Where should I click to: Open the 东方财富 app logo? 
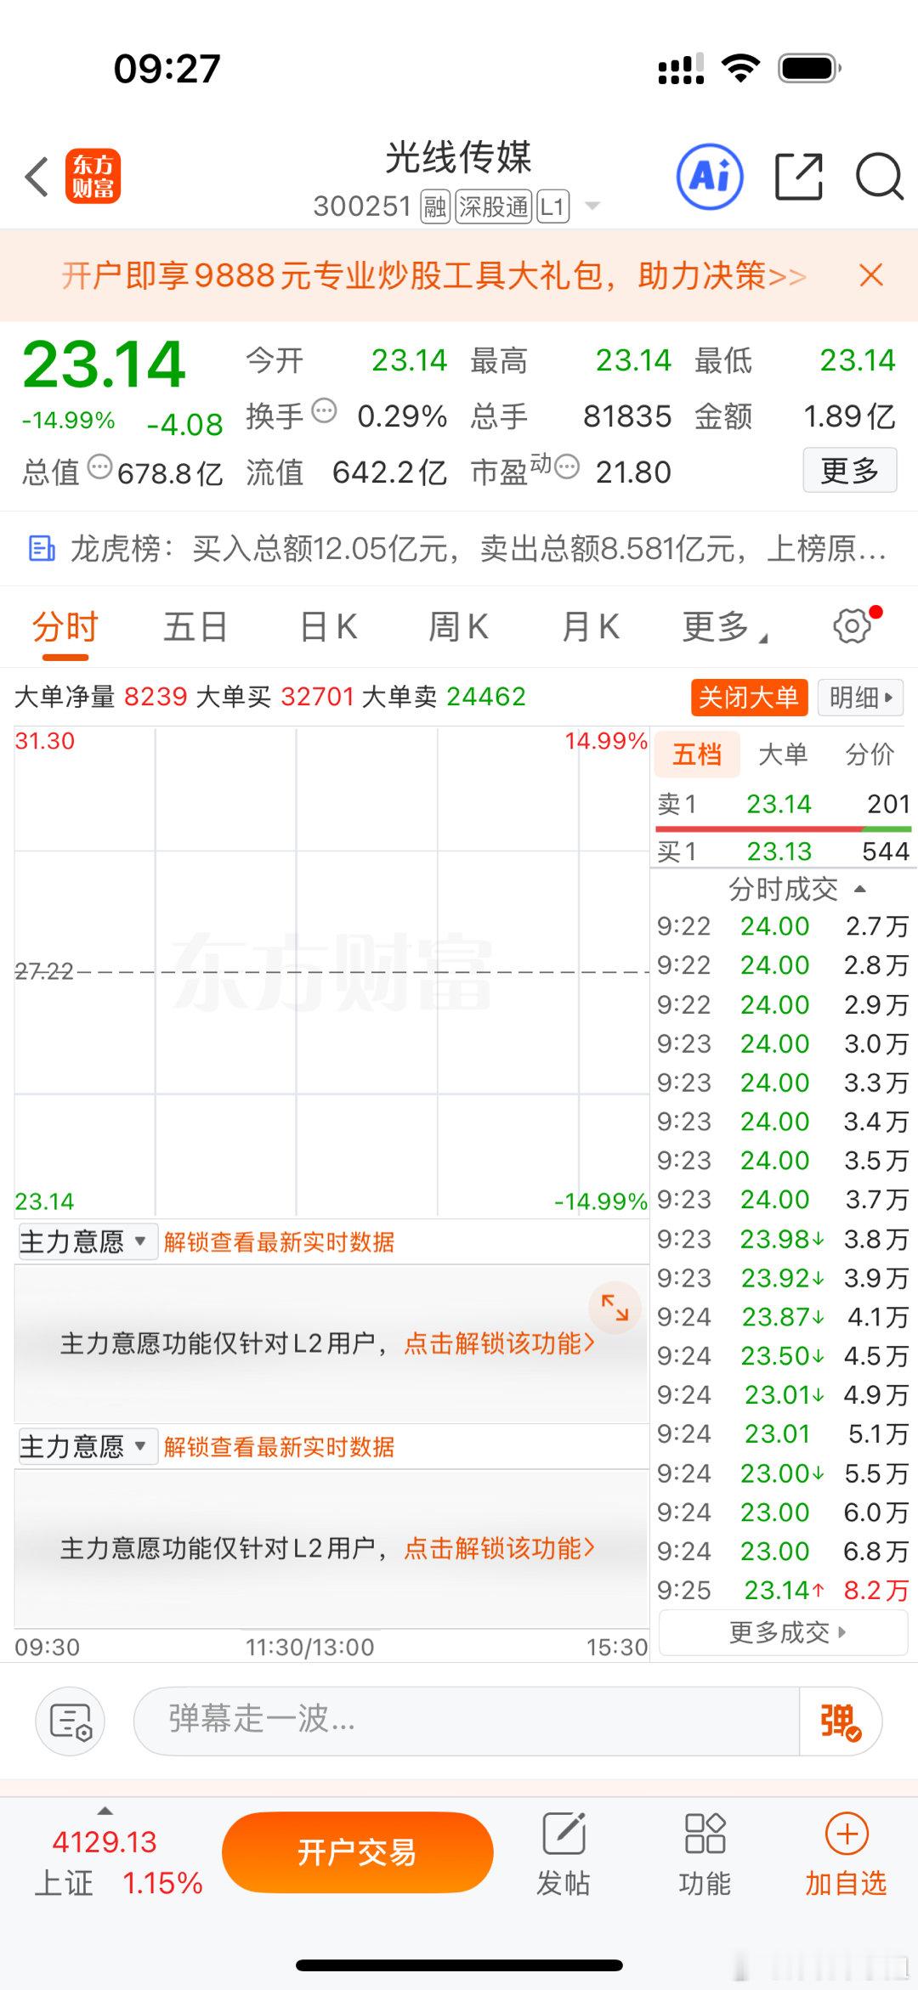tap(93, 177)
